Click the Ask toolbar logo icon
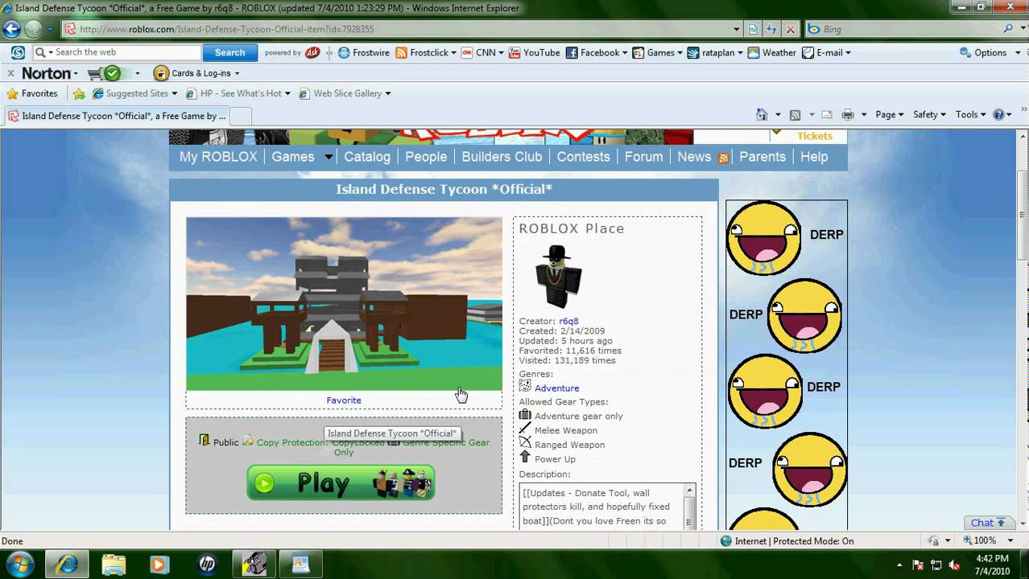The height and width of the screenshot is (579, 1029). pyautogui.click(x=312, y=52)
